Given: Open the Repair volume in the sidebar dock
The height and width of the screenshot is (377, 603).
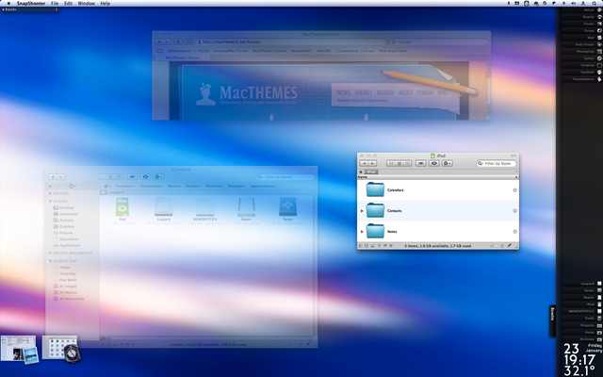Looking at the screenshot, I should click(582, 298).
